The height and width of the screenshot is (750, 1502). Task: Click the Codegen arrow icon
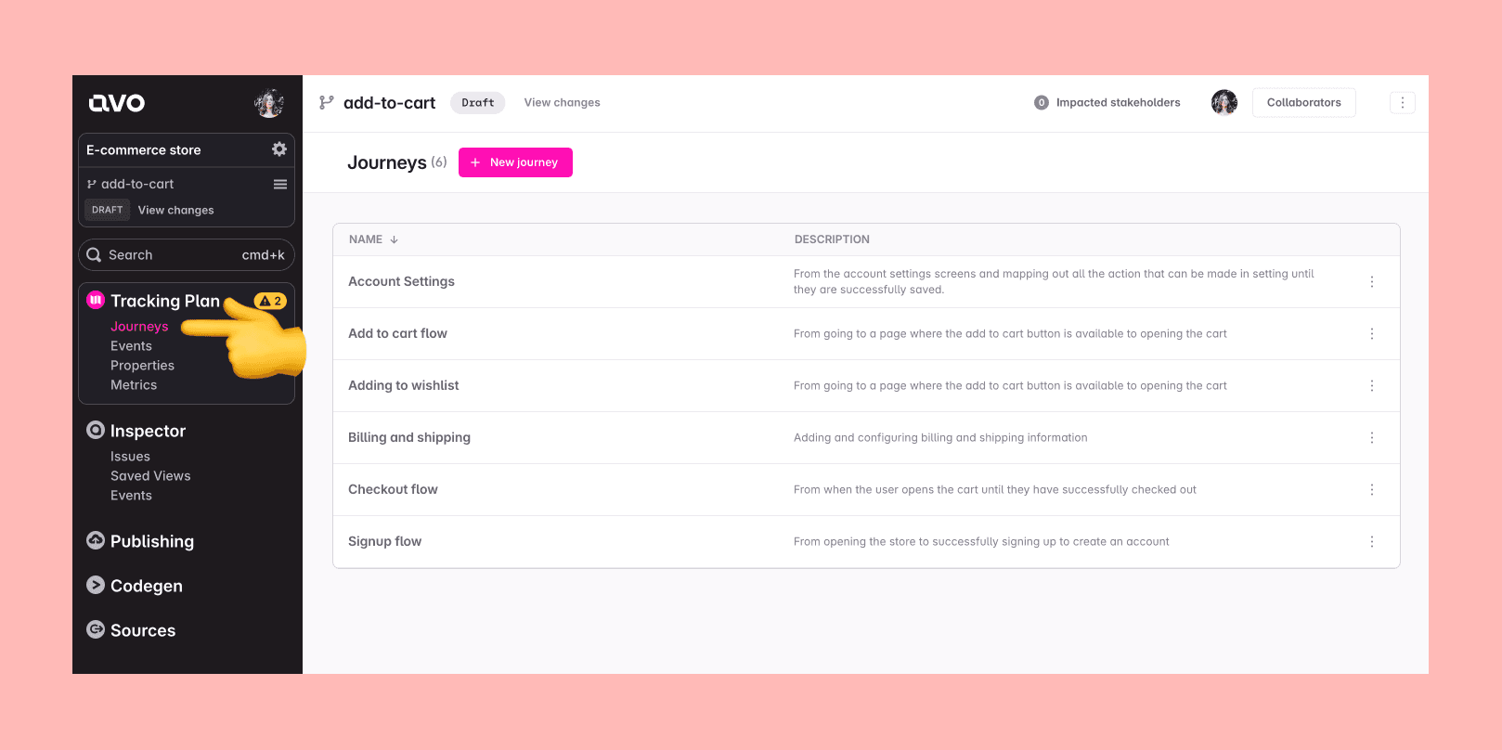pyautogui.click(x=96, y=585)
